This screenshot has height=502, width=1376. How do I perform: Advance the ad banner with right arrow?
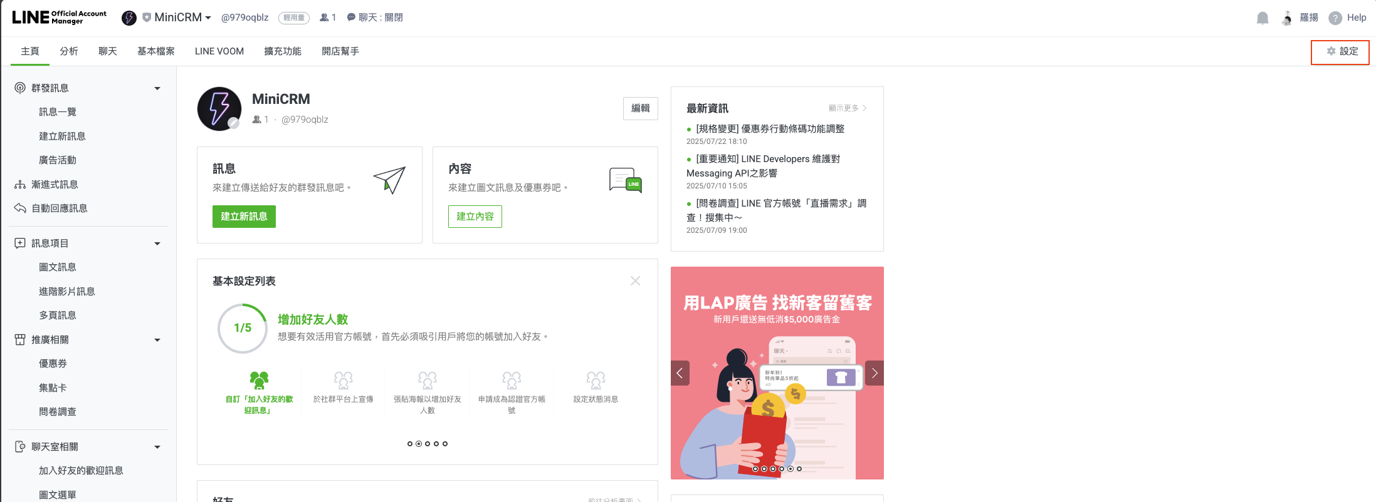point(874,373)
